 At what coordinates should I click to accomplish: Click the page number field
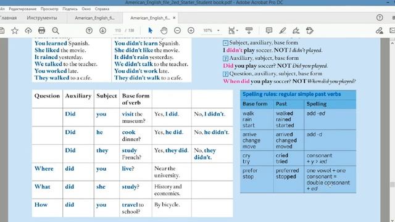coord(118,30)
